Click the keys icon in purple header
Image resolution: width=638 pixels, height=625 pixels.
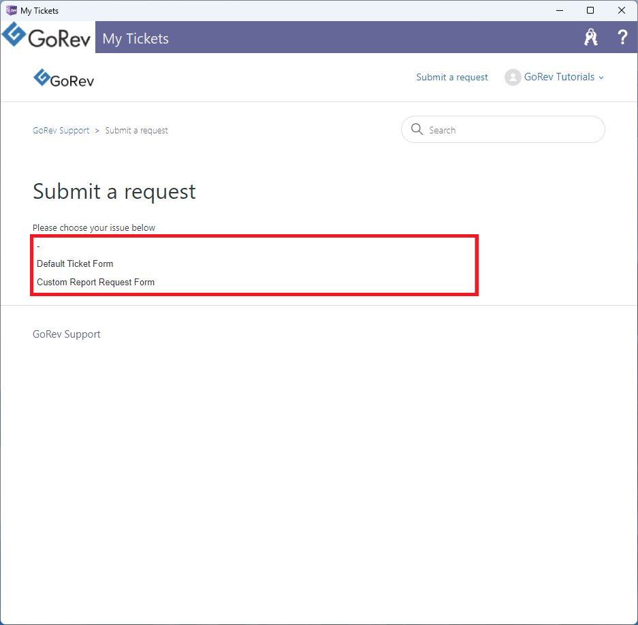591,37
